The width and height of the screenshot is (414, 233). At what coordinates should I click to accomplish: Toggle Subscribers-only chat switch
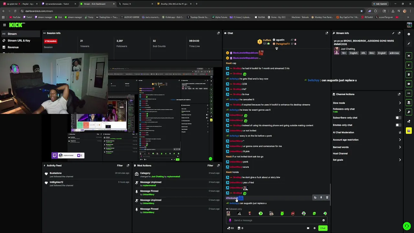(398, 118)
